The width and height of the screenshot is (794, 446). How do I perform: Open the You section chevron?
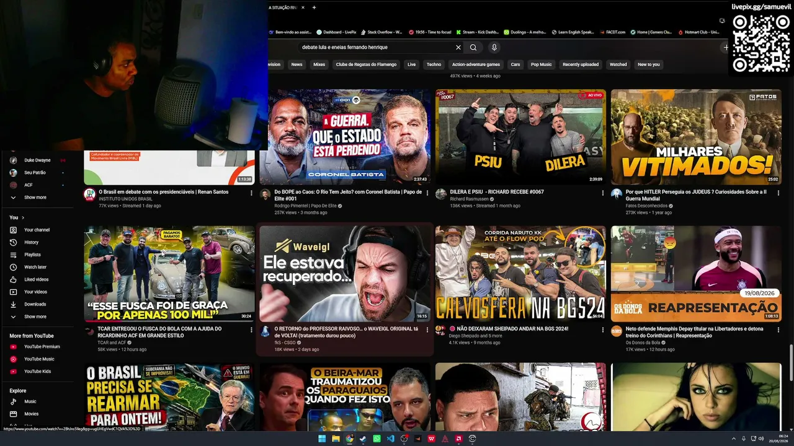coord(23,217)
